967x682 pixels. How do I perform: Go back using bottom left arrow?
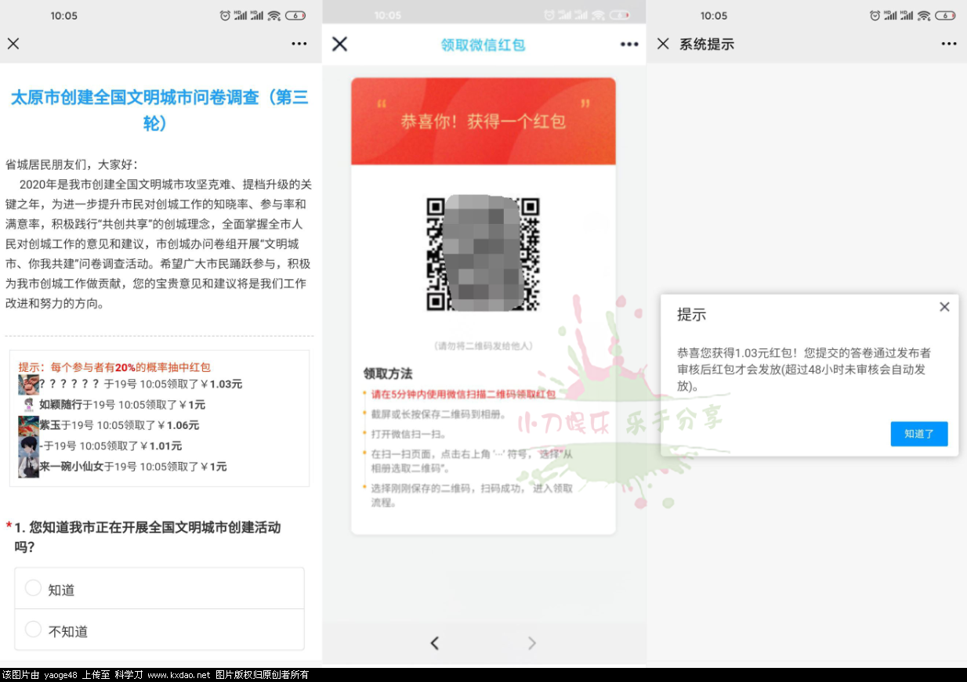pos(435,643)
